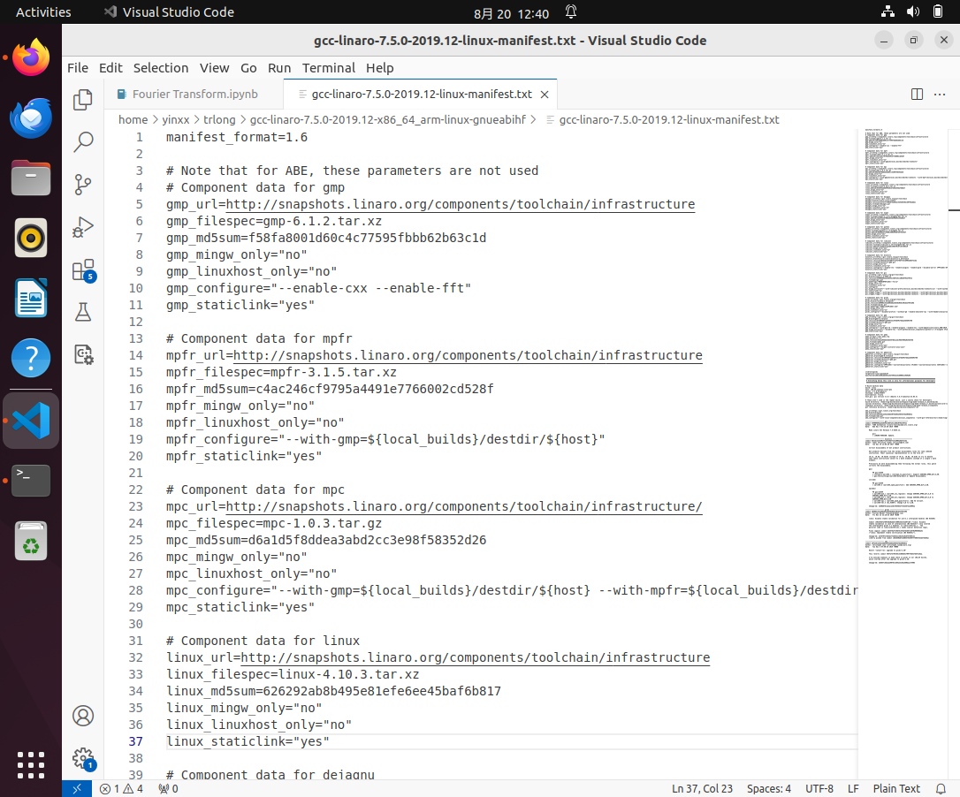Select the gcc-linaro manifest.txt tab
The height and width of the screenshot is (797, 960).
pos(422,95)
